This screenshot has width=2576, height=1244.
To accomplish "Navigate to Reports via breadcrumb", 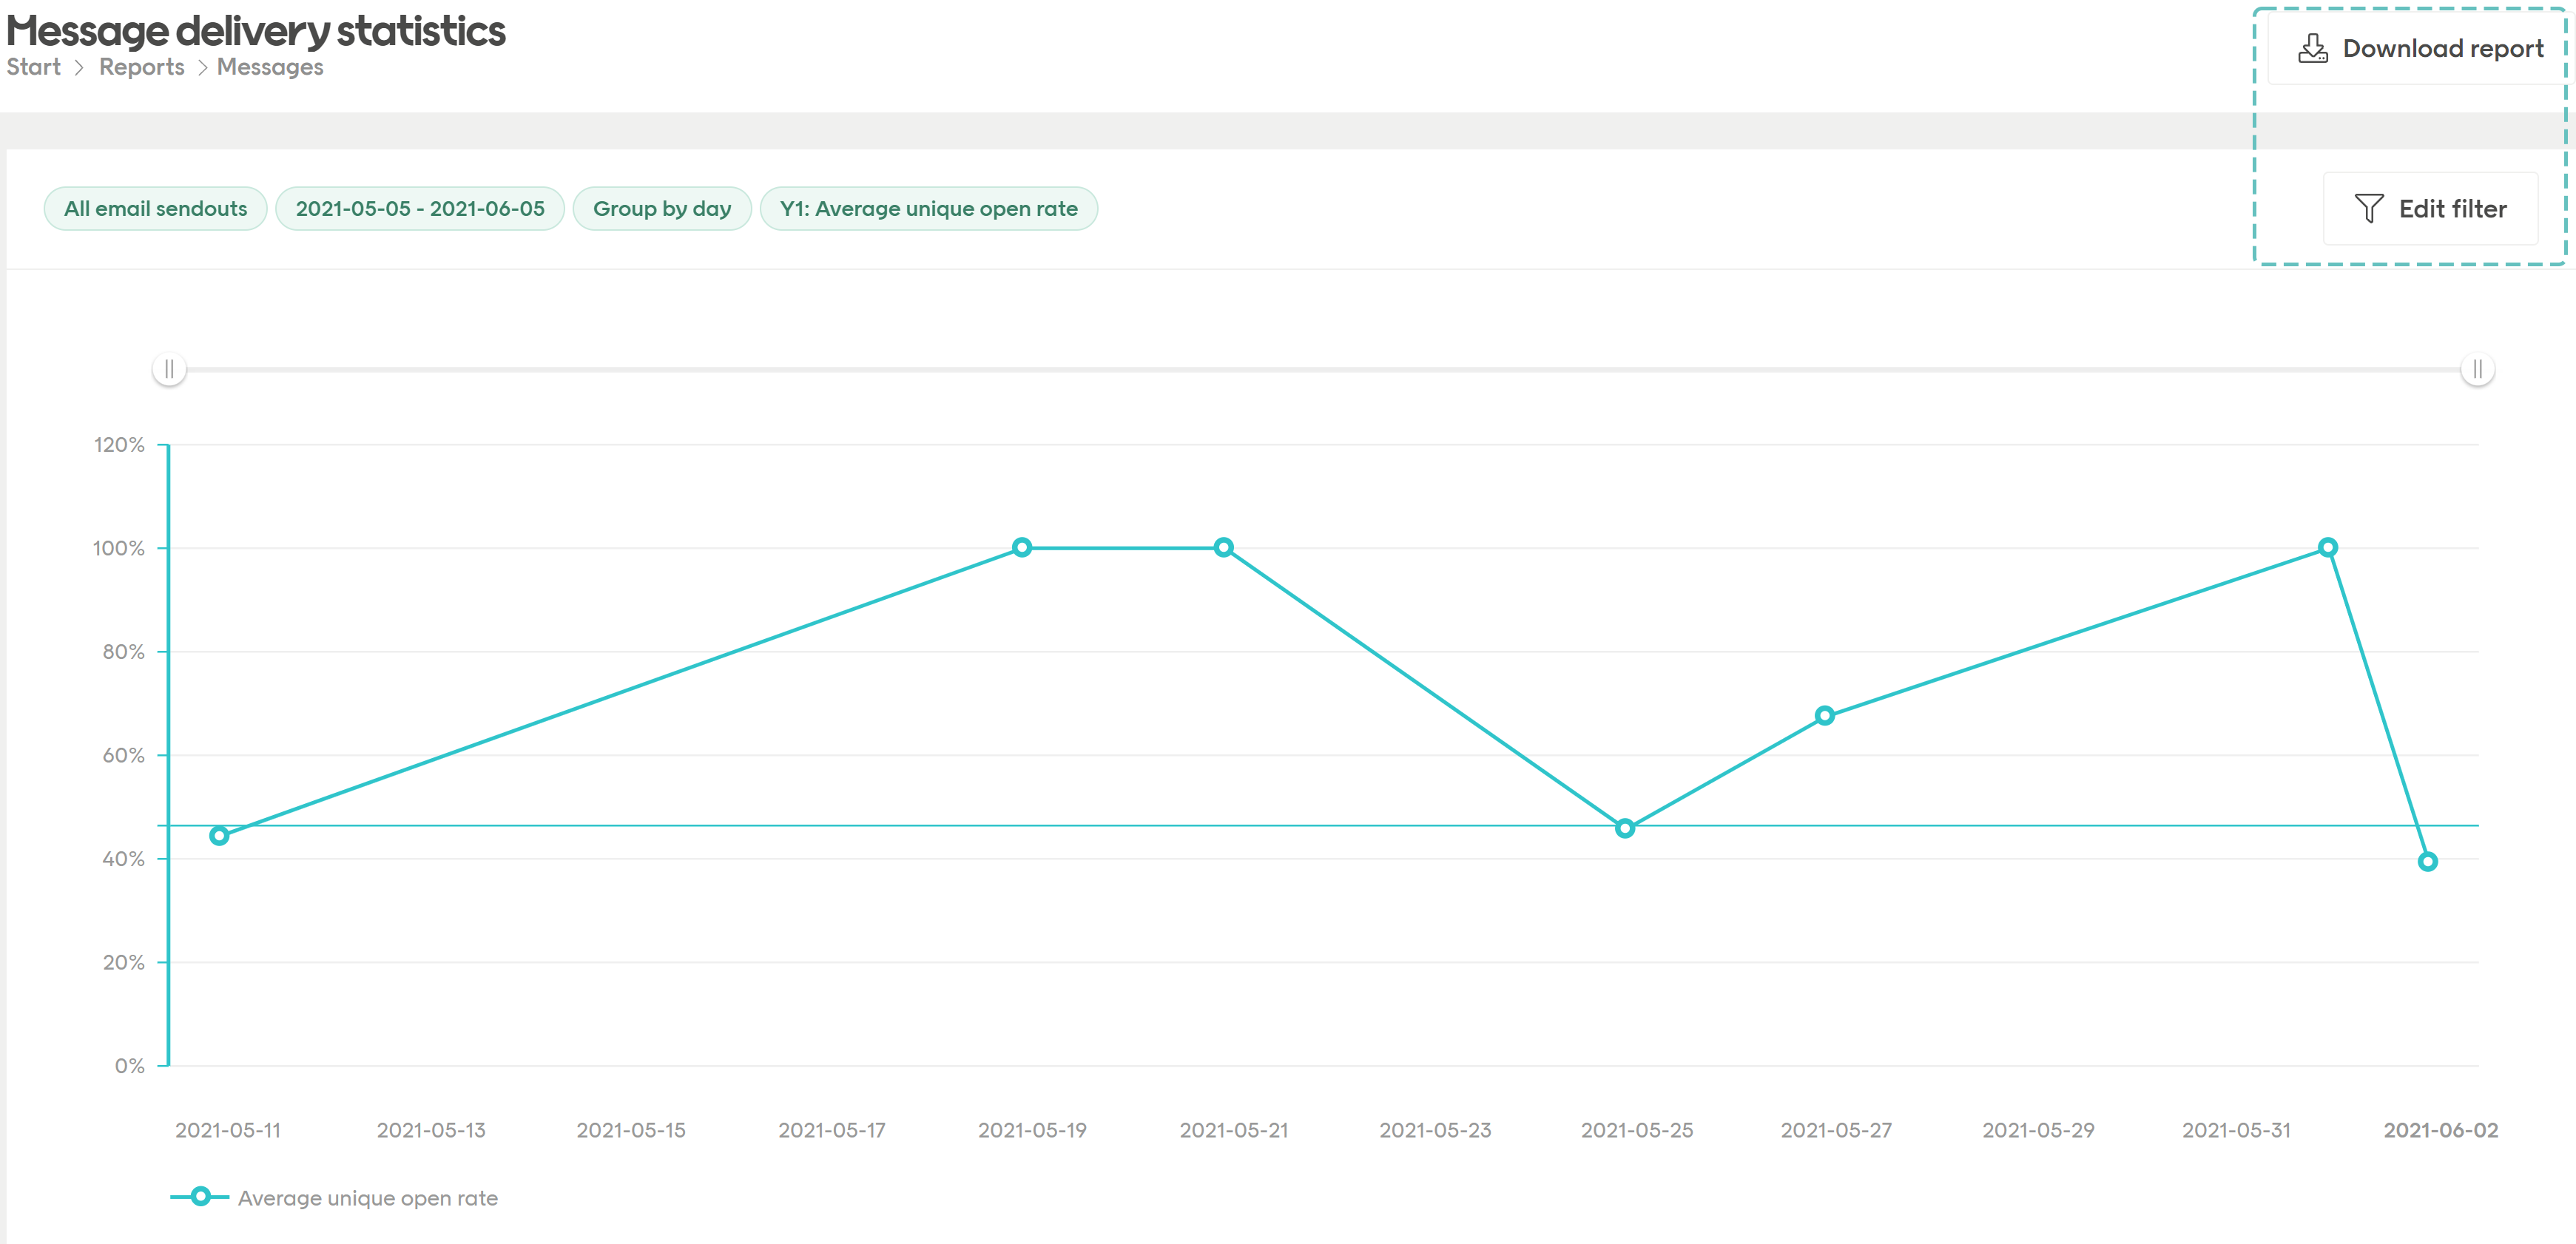I will click(x=142, y=66).
